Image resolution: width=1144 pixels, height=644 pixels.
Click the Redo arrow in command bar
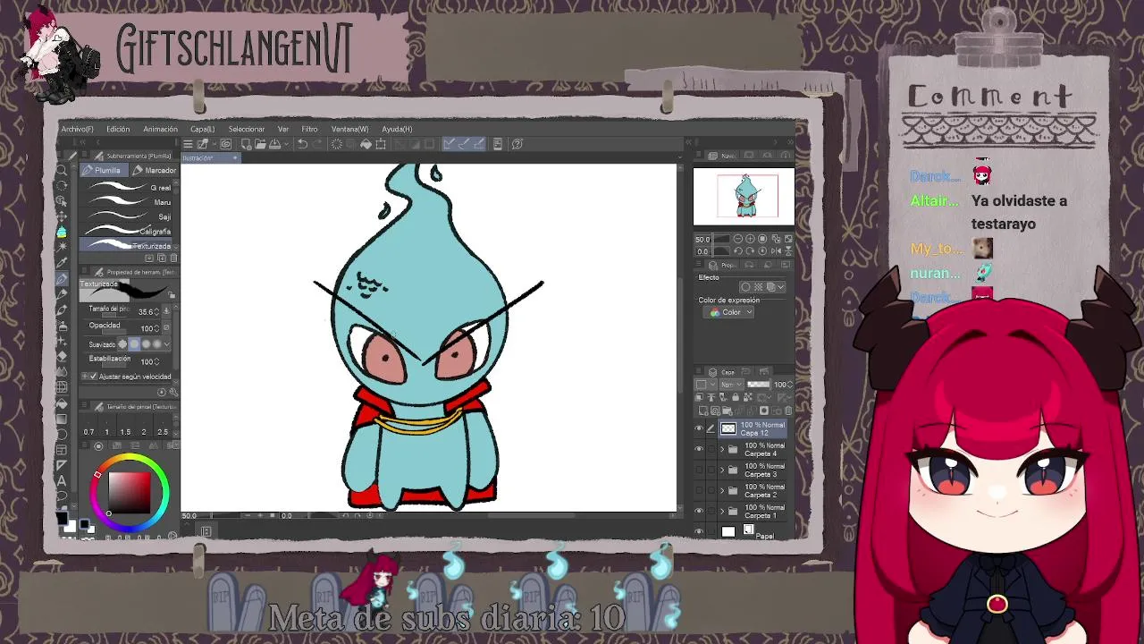(x=317, y=144)
